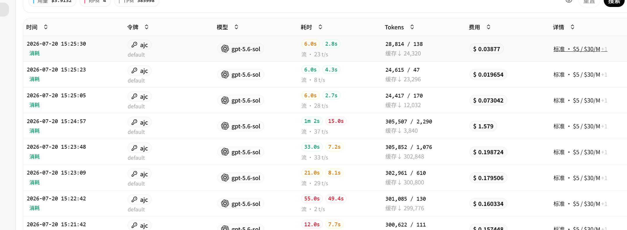Click the TPM statistics pill
This screenshot has width=627, height=230.
(137, 1)
